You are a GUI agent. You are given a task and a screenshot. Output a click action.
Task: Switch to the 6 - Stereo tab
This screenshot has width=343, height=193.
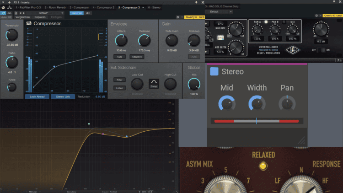[x=154, y=7]
